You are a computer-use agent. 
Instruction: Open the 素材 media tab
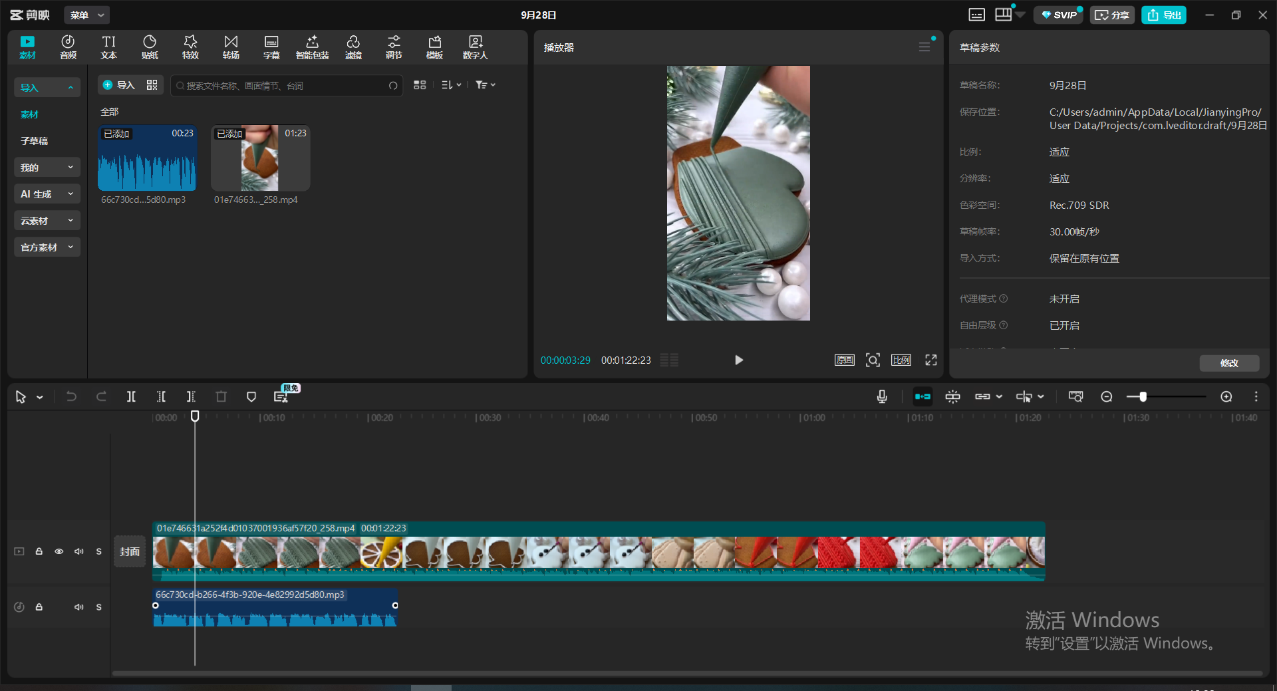pyautogui.click(x=27, y=47)
